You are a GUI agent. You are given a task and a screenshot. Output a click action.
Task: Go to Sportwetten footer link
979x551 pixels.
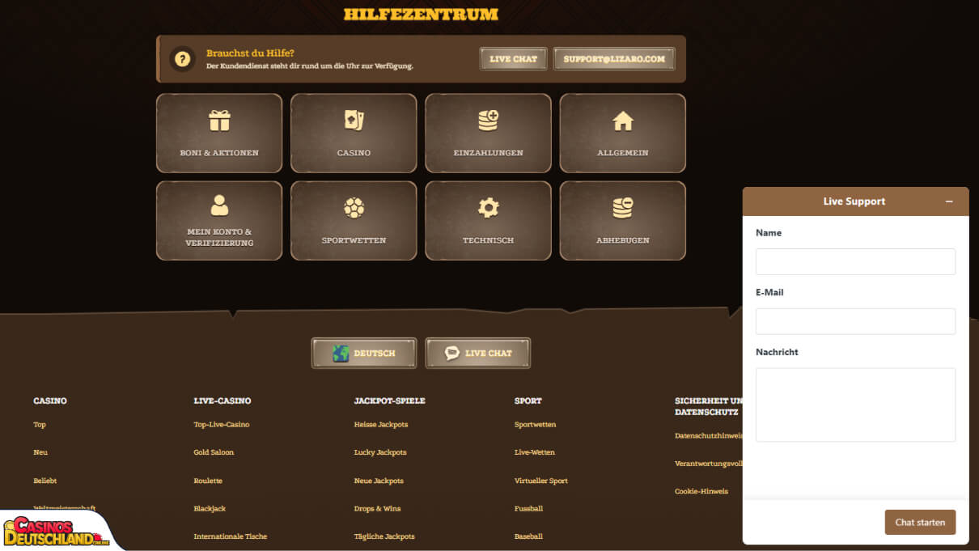(536, 425)
